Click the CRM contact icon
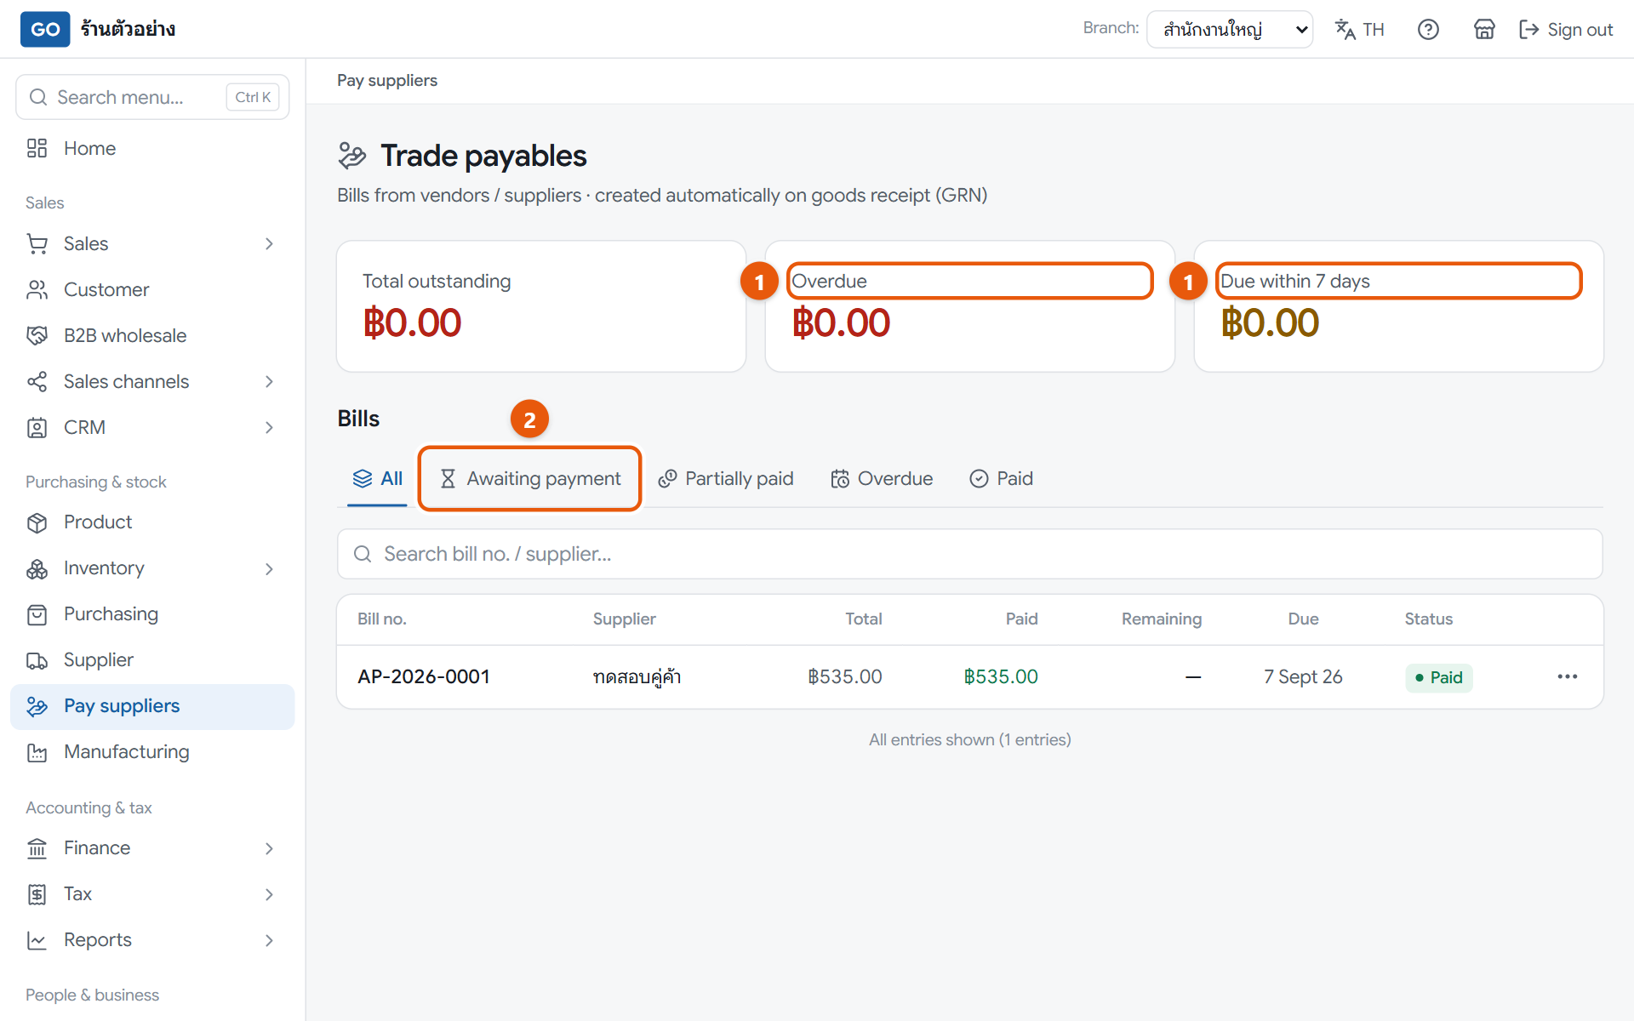1634x1021 pixels. (37, 427)
